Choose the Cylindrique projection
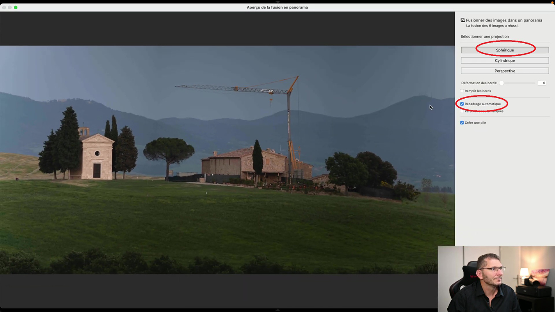Screen dimensions: 555x312 point(505,60)
